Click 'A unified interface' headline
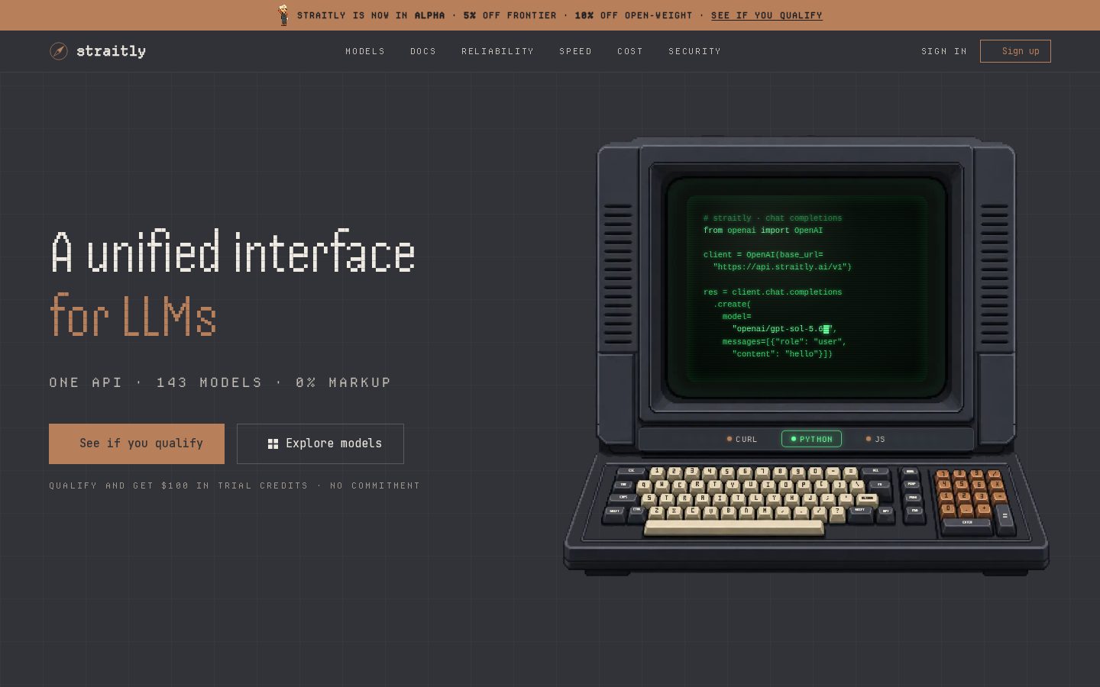Screen dimensions: 1100x687 [x=233, y=252]
